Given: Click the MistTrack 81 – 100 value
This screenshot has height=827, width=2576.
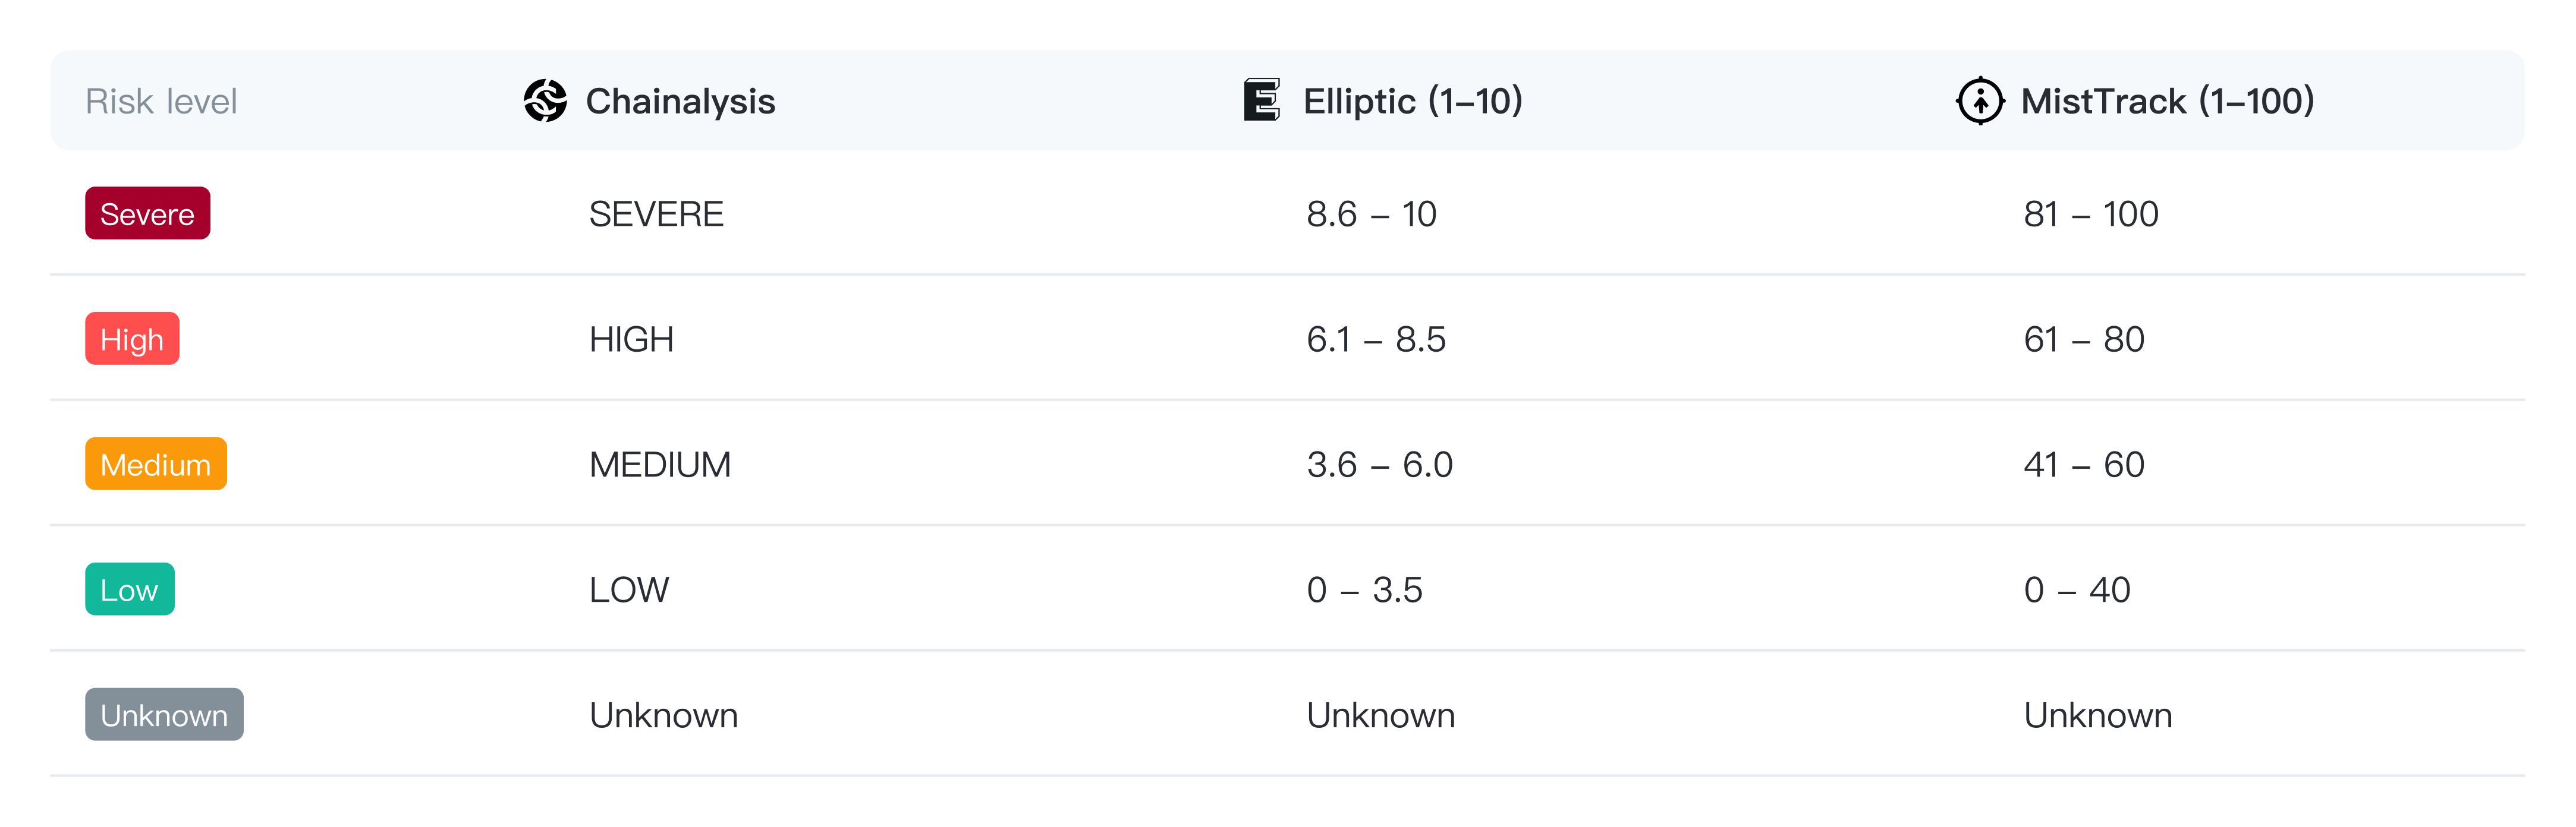Looking at the screenshot, I should point(2090,214).
